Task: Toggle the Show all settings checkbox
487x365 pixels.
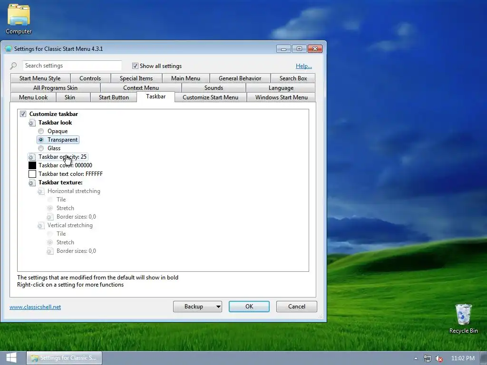Action: point(135,66)
